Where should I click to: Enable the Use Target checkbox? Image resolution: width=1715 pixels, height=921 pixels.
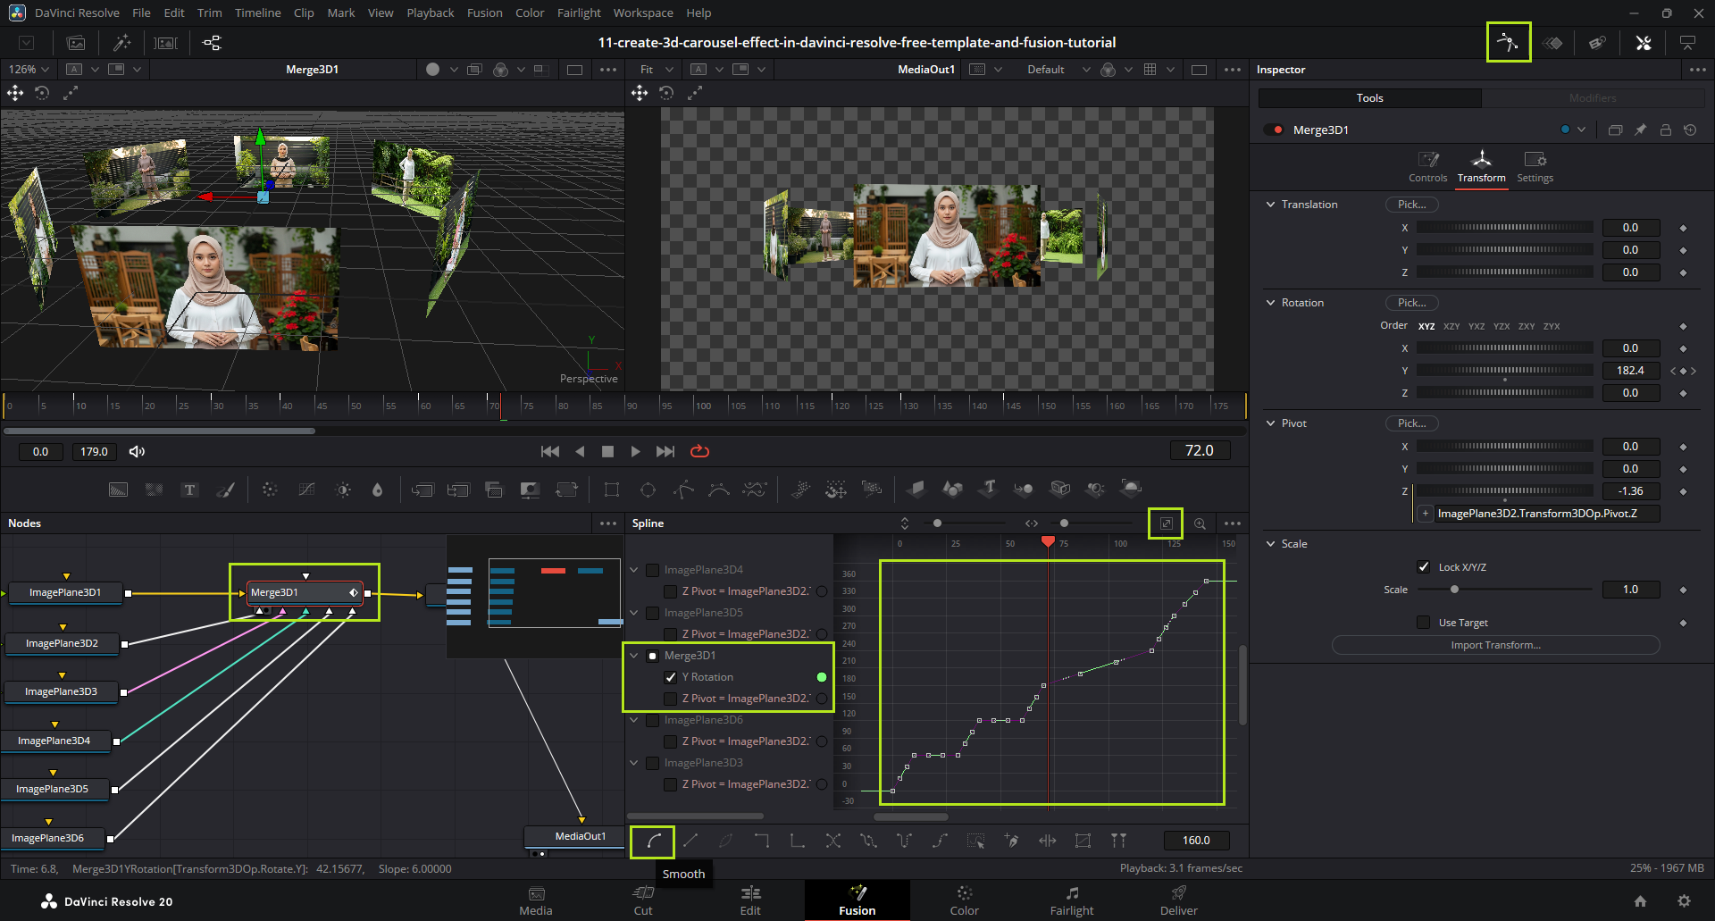point(1424,623)
